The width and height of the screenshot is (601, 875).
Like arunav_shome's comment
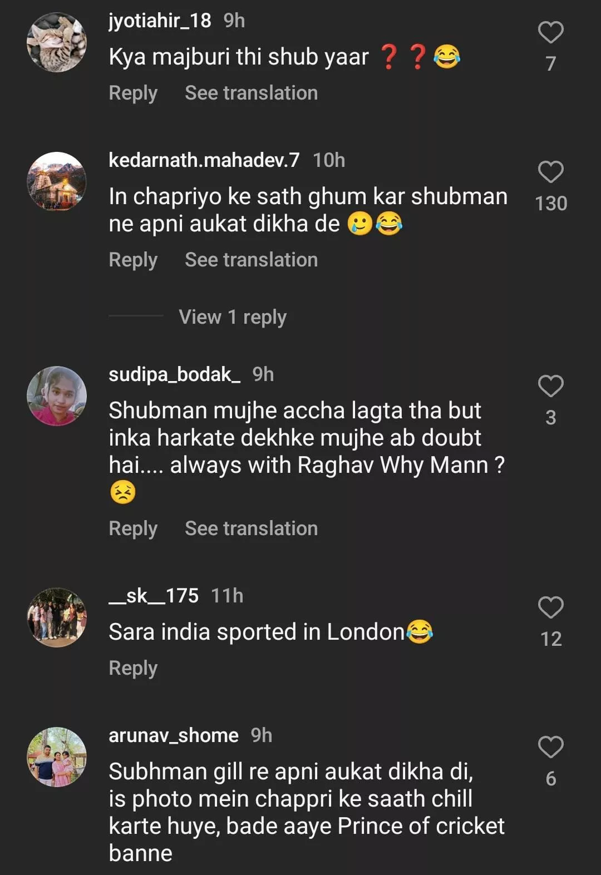tap(550, 747)
